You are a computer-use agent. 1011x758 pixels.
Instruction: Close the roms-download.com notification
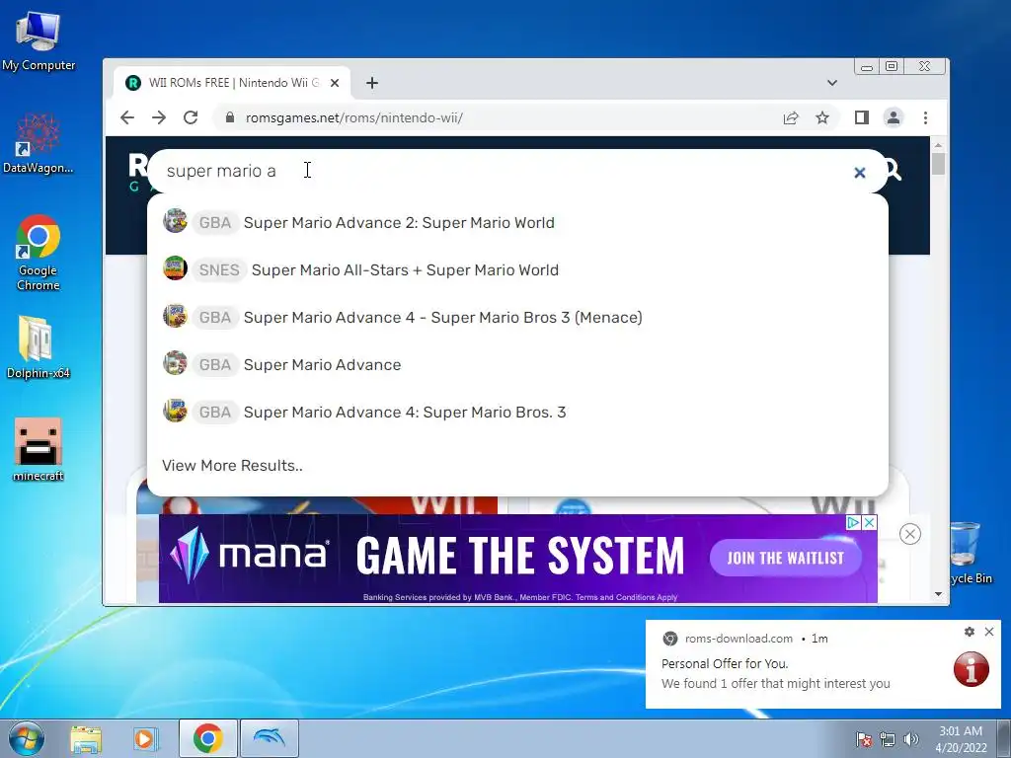[989, 632]
